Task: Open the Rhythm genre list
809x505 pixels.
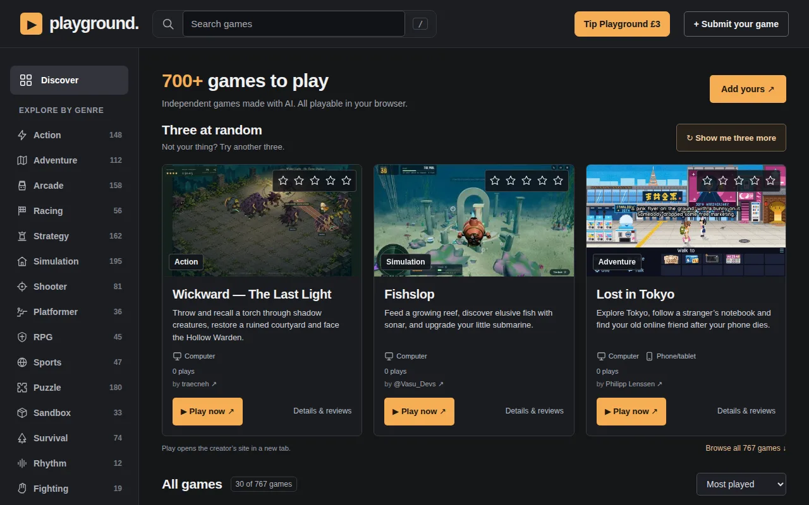Action: pyautogui.click(x=69, y=463)
